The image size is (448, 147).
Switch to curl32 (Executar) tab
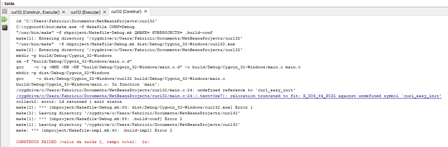pyautogui.click(x=85, y=12)
